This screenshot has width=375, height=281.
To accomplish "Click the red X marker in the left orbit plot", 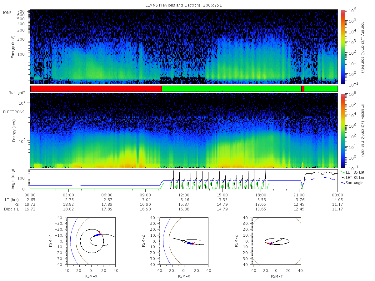I will coord(100,233).
